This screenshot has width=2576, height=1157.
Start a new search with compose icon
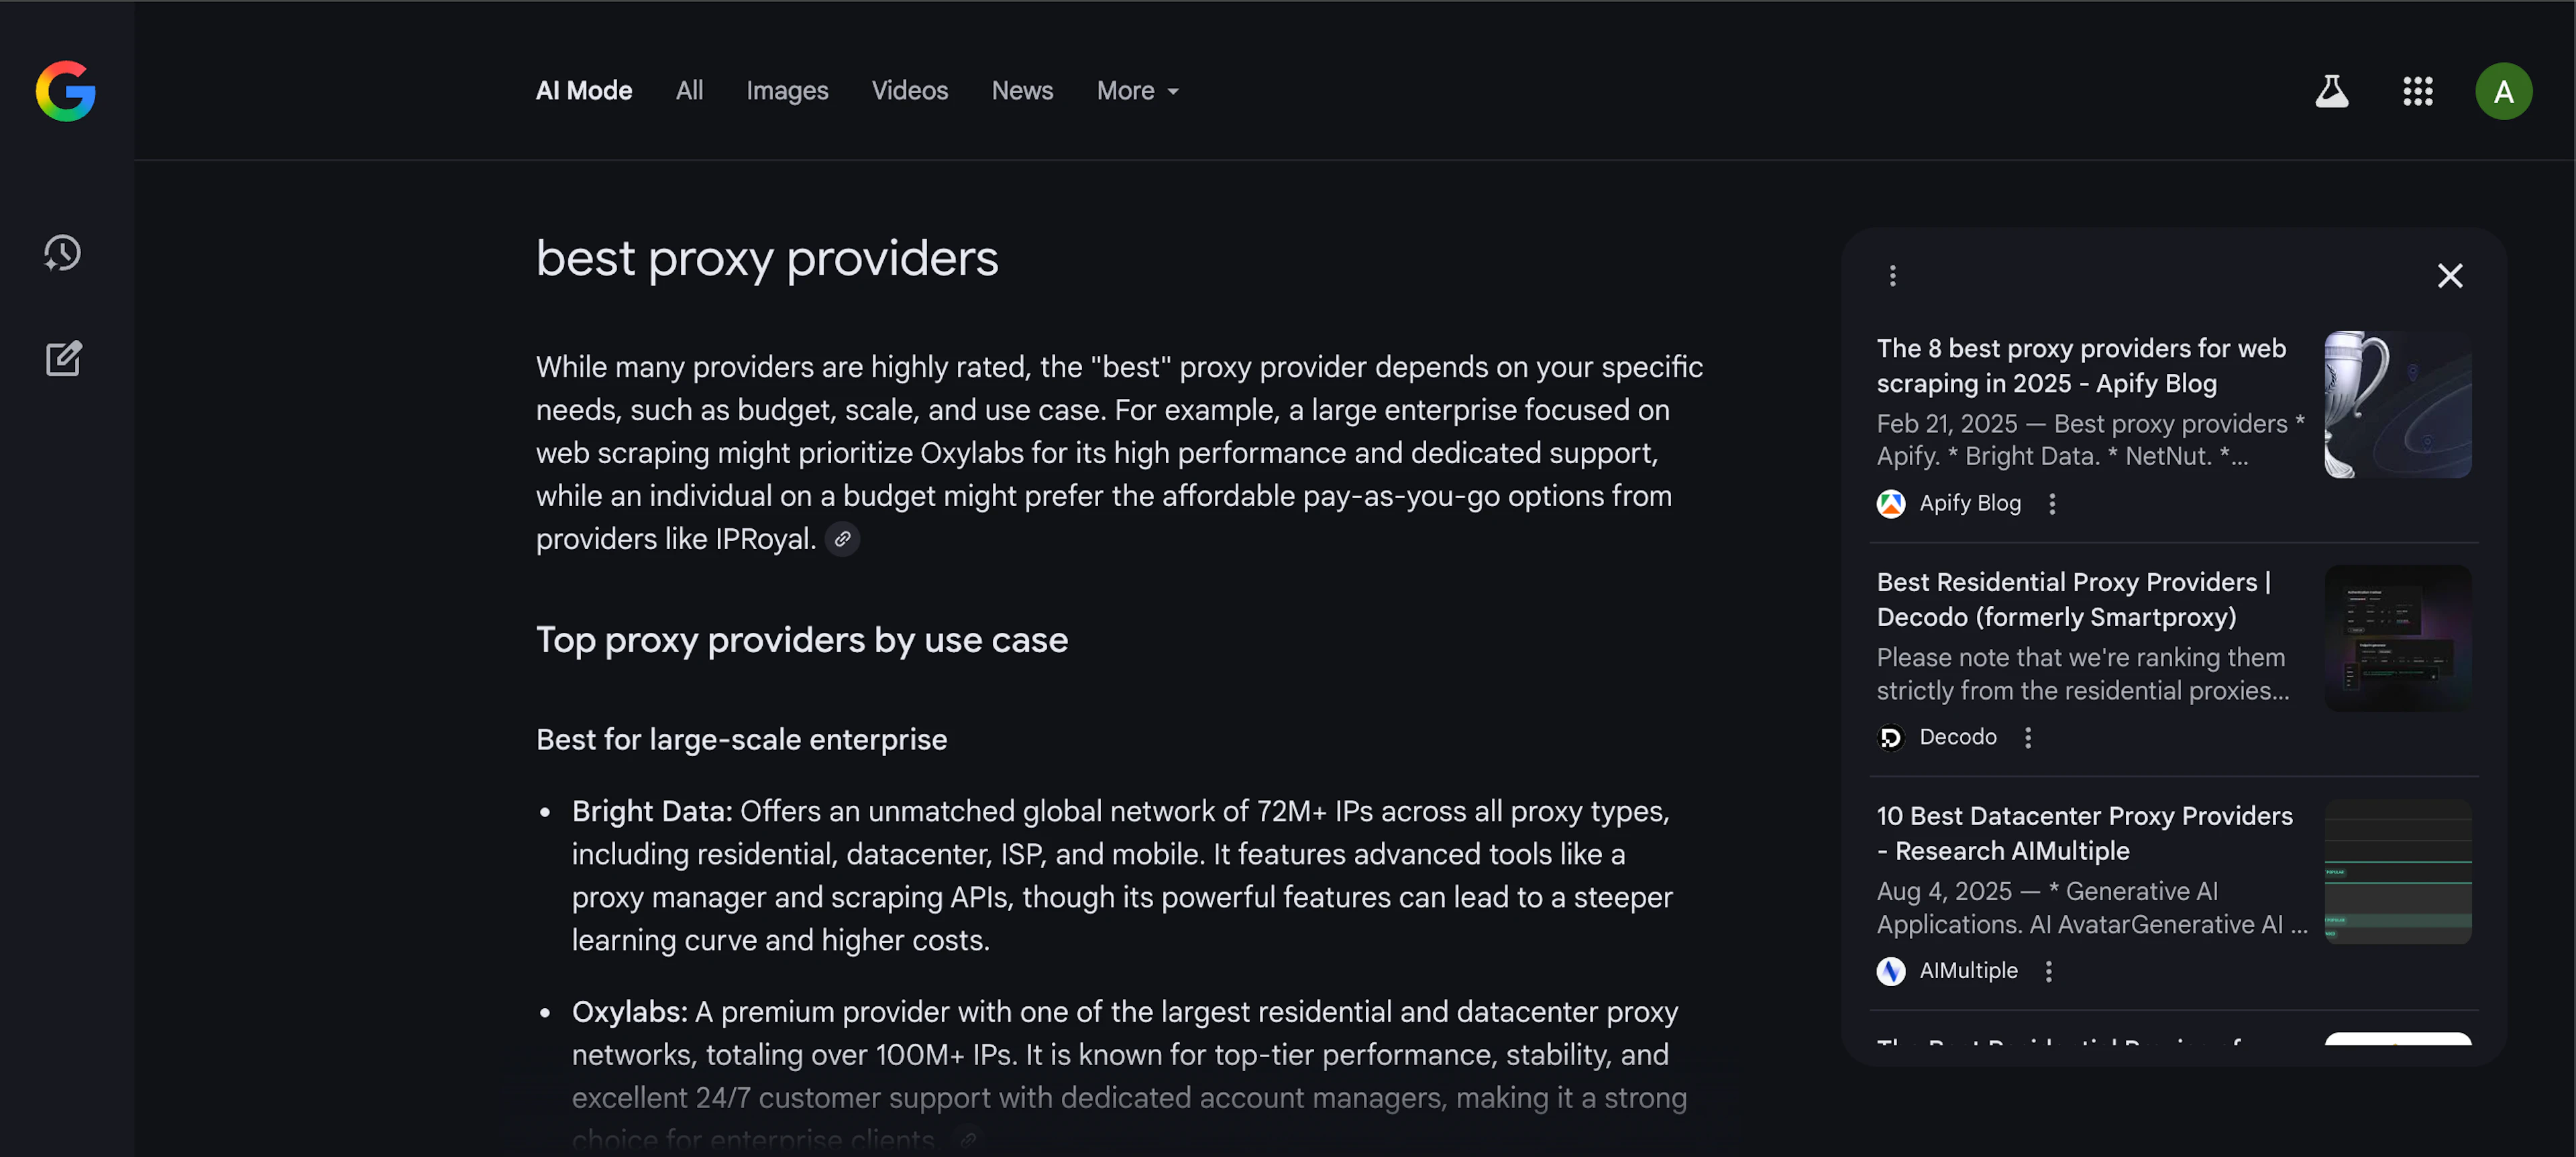pos(63,359)
